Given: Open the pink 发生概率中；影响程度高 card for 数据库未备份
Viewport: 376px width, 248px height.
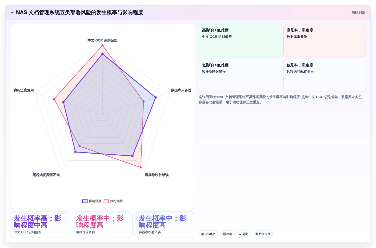Looking at the screenshot, I should pos(103,225).
